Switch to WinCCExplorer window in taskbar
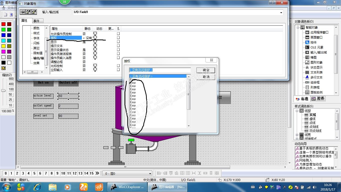 point(127,187)
